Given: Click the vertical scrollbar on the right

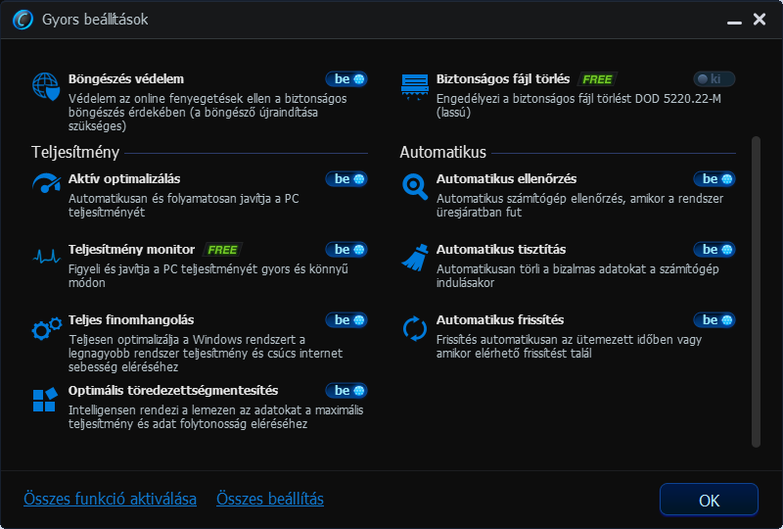Looking at the screenshot, I should click(x=756, y=292).
